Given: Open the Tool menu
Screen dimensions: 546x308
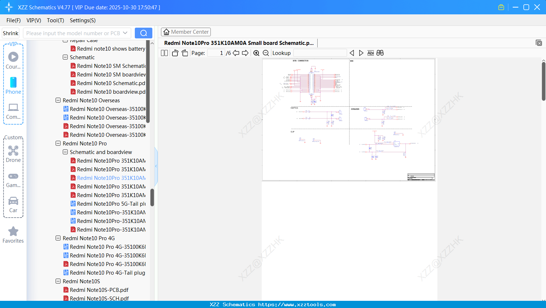Looking at the screenshot, I should 55,20.
